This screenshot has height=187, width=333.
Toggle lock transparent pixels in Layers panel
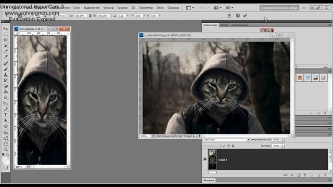point(220,146)
